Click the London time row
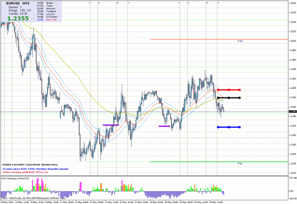 tap(46, 14)
